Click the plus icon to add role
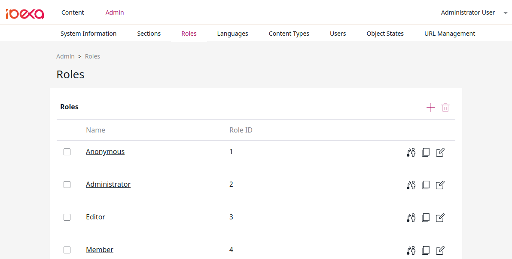Screen dimensions: 512x259 (x=431, y=108)
